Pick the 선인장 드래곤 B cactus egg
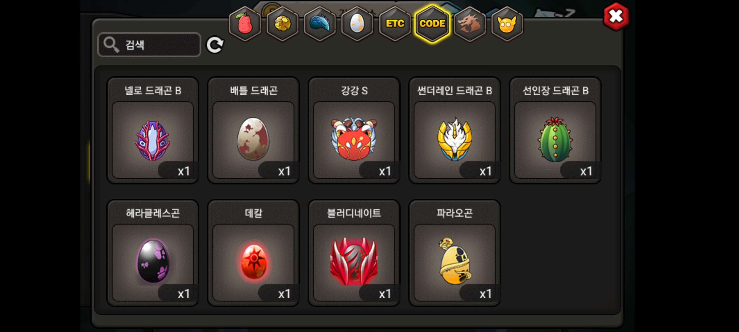The image size is (739, 332). [555, 130]
